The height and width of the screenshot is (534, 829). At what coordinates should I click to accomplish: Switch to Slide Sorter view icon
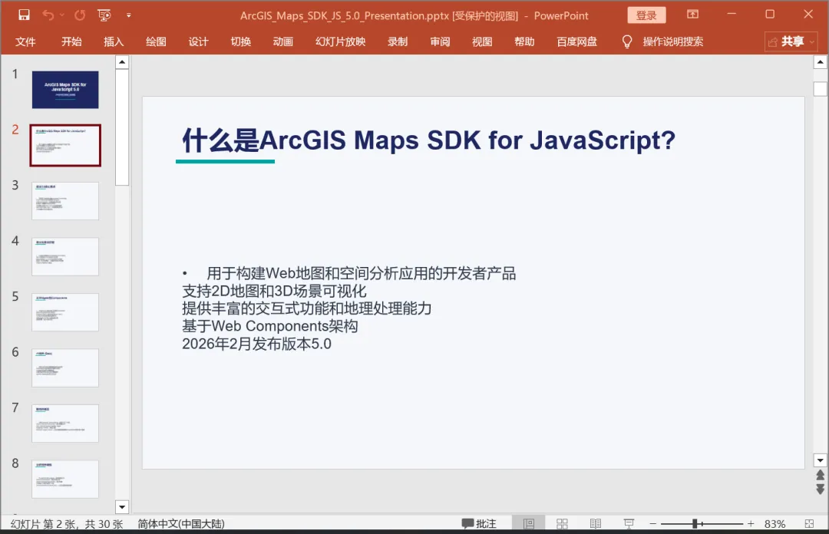(562, 523)
